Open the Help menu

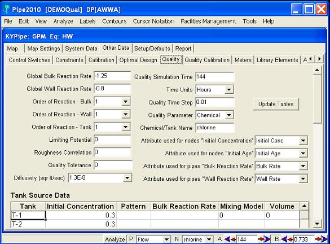click(x=269, y=21)
